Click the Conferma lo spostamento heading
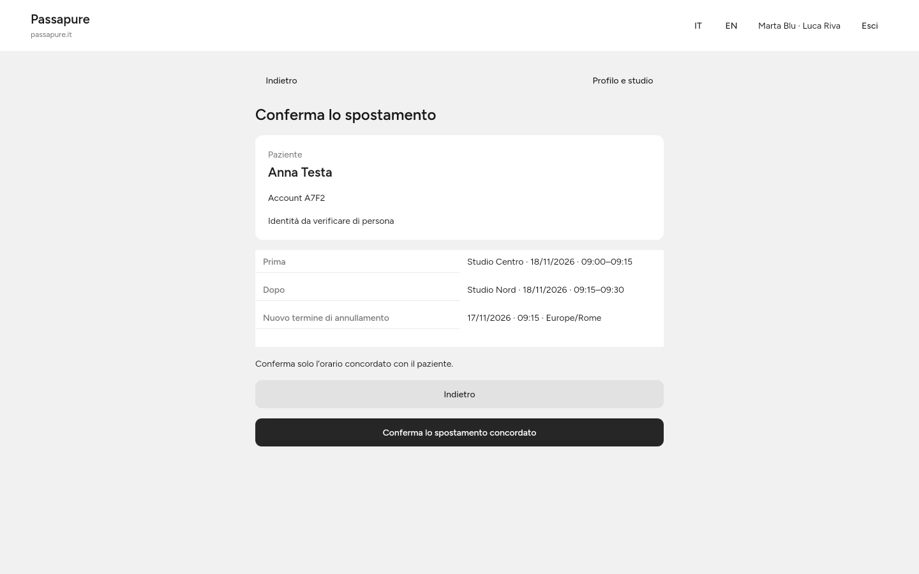 (x=346, y=115)
